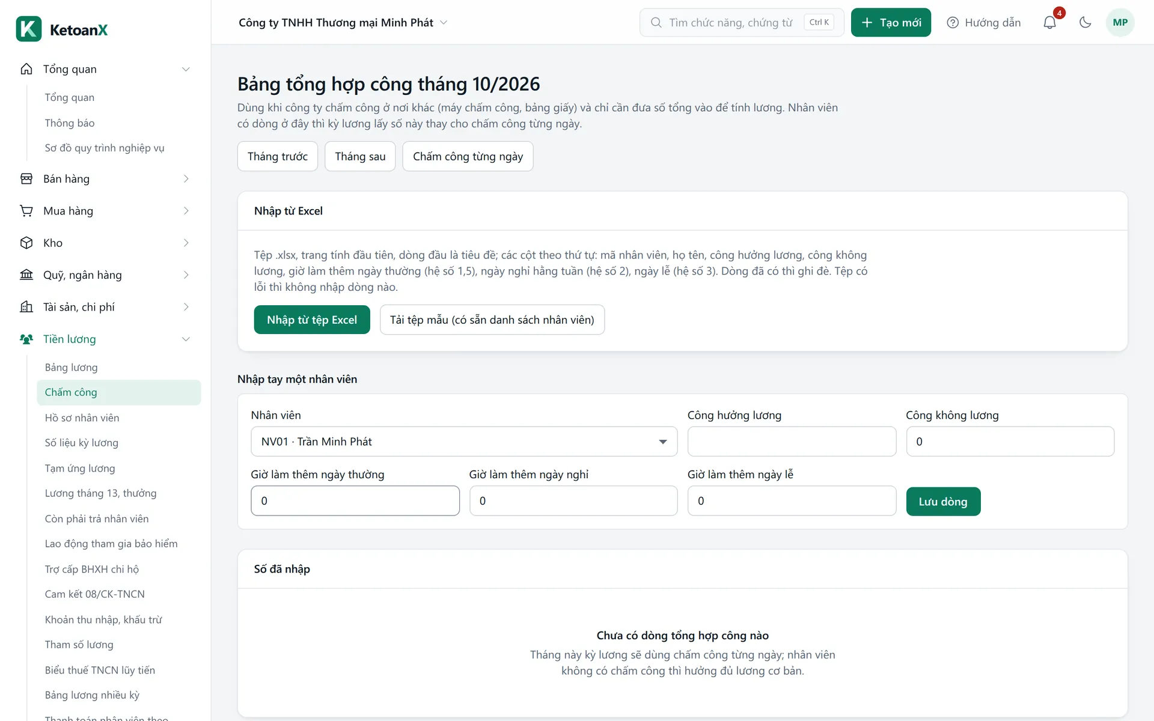Collapse the Tổng quan section chevron
The height and width of the screenshot is (721, 1154).
(186, 69)
